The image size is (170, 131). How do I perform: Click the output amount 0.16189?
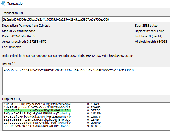[x=94, y=114]
